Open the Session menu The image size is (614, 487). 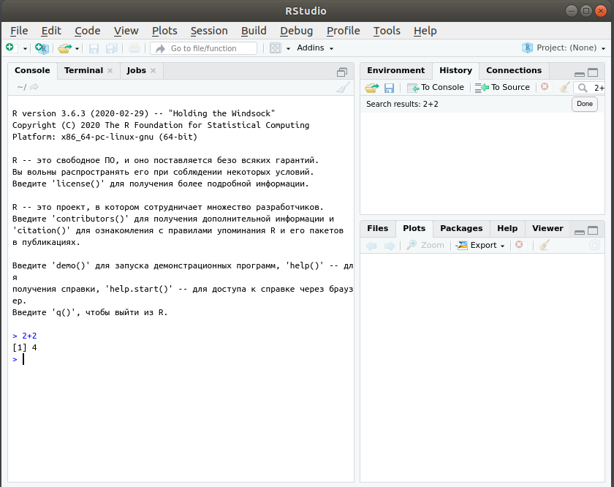209,31
